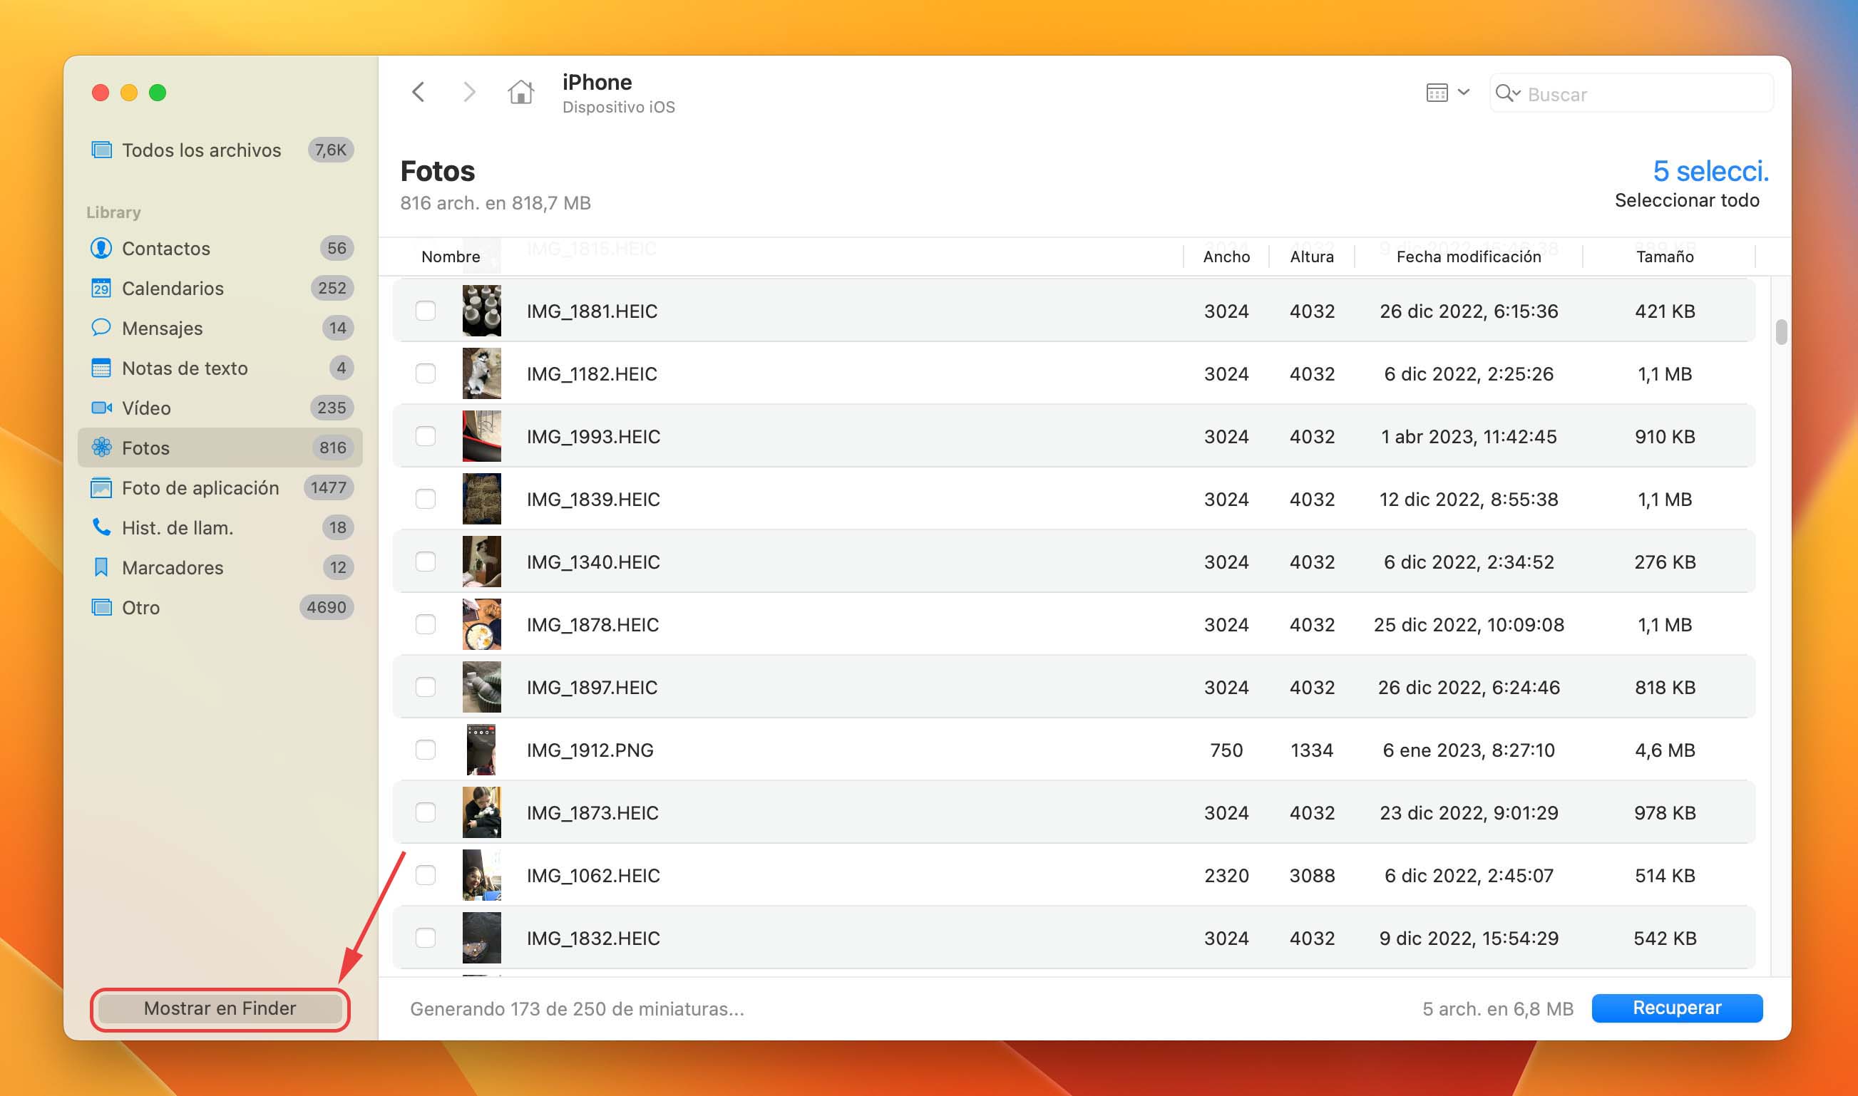Click the Marcadores bookmark icon
The height and width of the screenshot is (1096, 1858).
(101, 567)
